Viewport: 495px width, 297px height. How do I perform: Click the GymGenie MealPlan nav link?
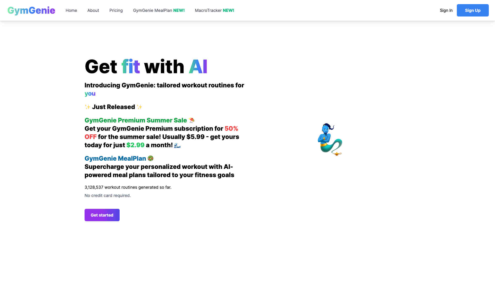click(x=159, y=10)
